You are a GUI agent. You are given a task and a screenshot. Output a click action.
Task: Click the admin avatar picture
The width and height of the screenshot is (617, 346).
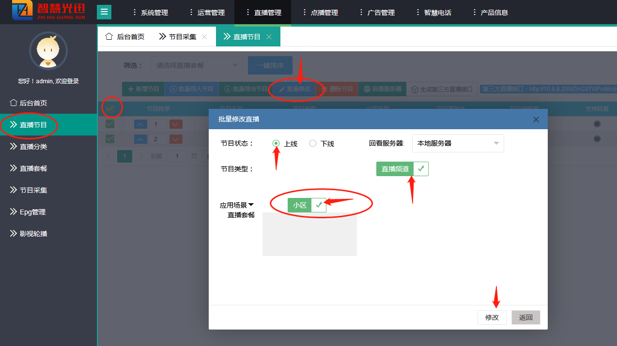[48, 51]
